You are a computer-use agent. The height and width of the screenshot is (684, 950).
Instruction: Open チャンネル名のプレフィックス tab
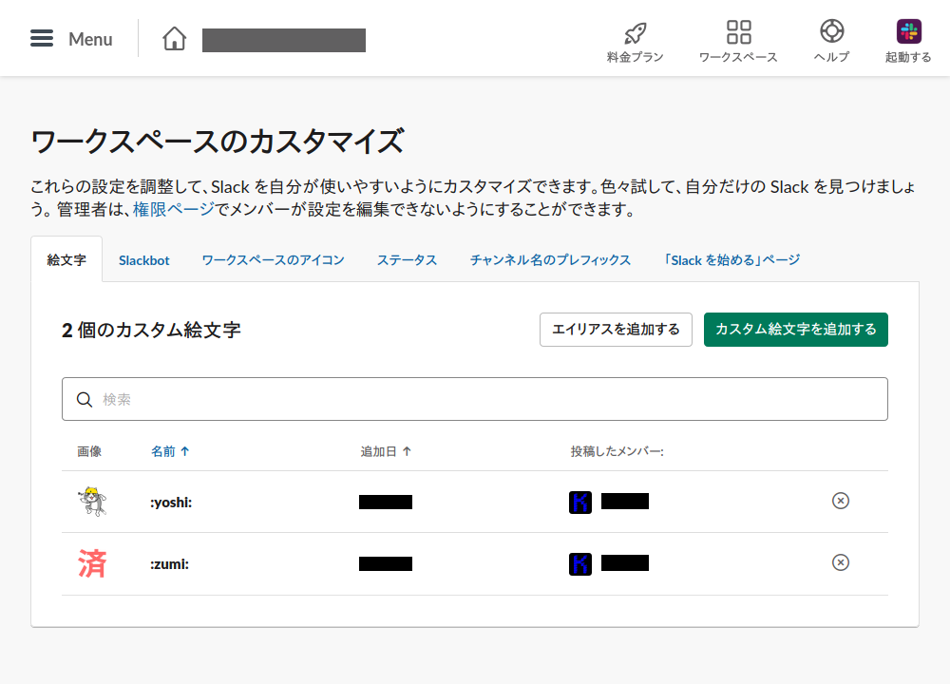click(550, 260)
